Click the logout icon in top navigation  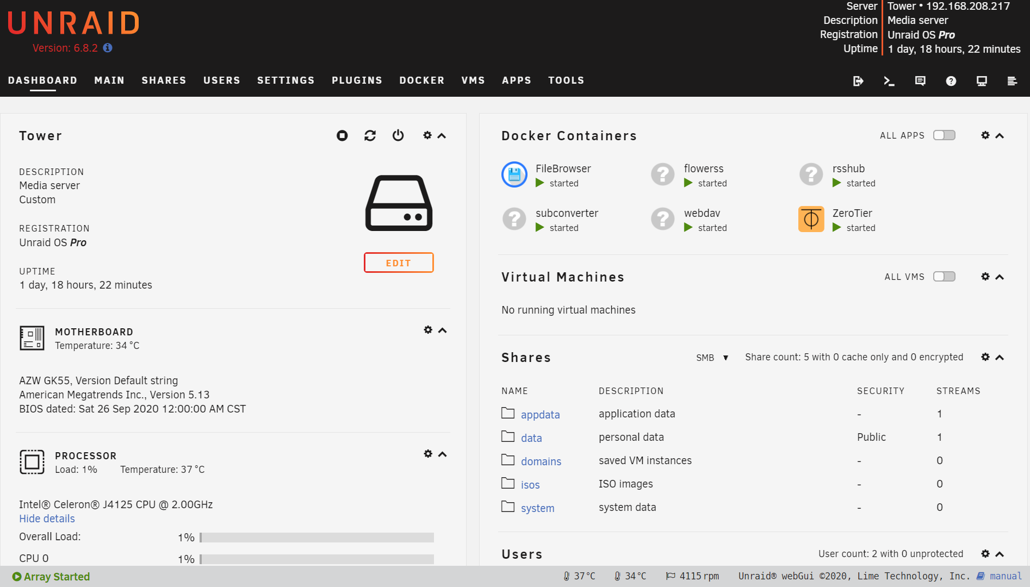point(858,81)
